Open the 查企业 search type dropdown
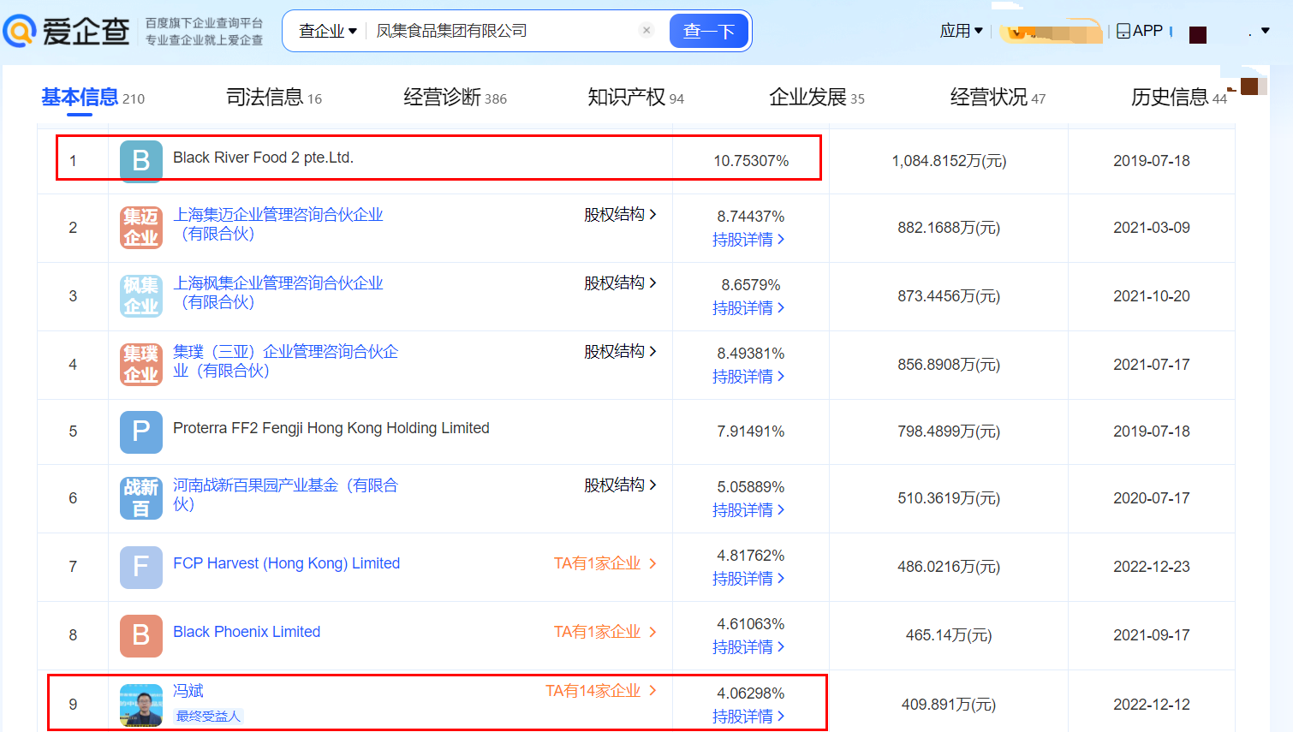Screen dimensions: 1293x732 pyautogui.click(x=327, y=31)
